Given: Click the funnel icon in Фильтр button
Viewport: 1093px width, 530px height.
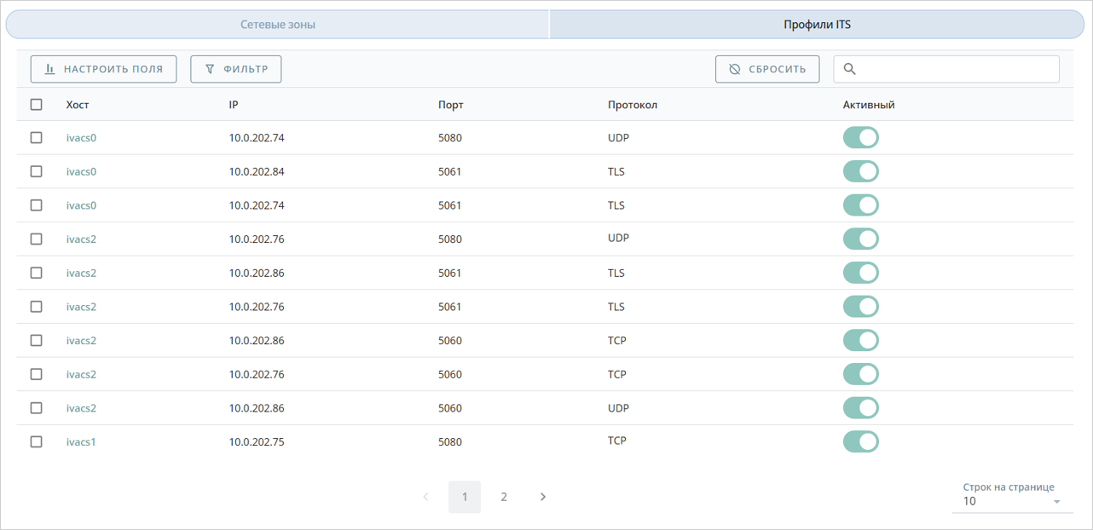Looking at the screenshot, I should pos(210,69).
